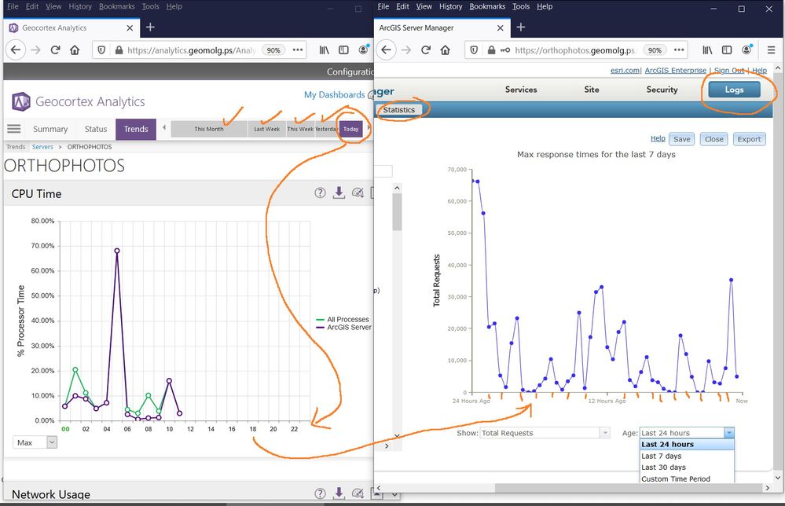Screen dimensions: 785x506
Task: Open the Site tab in ArcGIS Server Manager
Action: [x=591, y=90]
